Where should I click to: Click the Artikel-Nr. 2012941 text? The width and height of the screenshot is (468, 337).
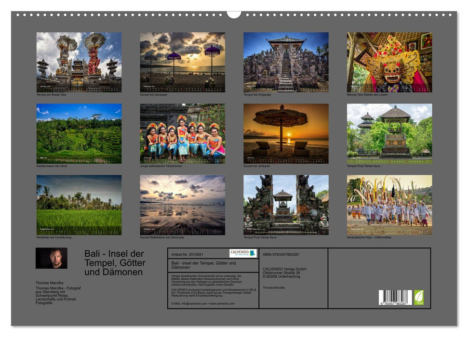(189, 254)
